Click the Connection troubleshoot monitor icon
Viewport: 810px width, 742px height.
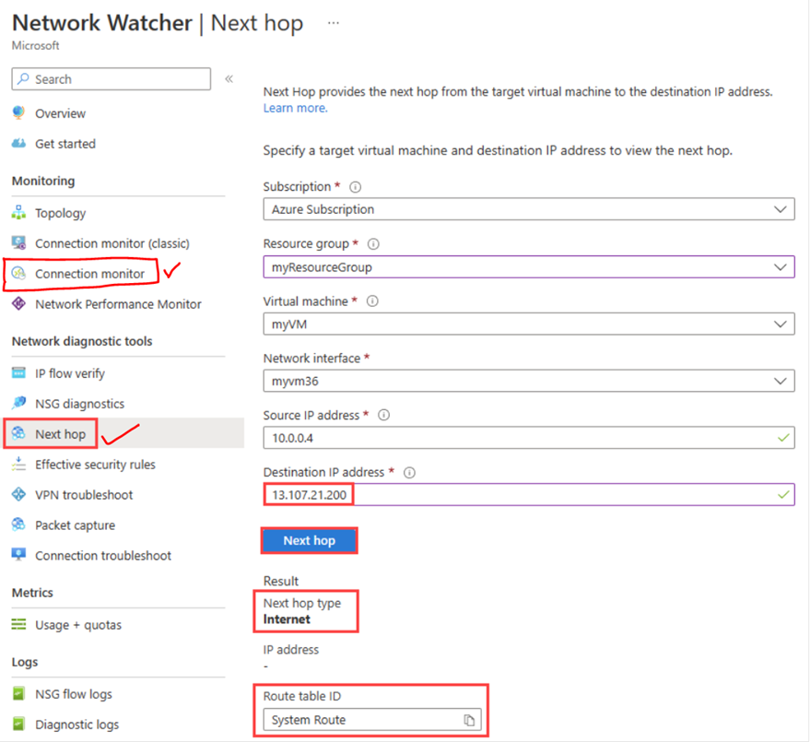pos(18,555)
